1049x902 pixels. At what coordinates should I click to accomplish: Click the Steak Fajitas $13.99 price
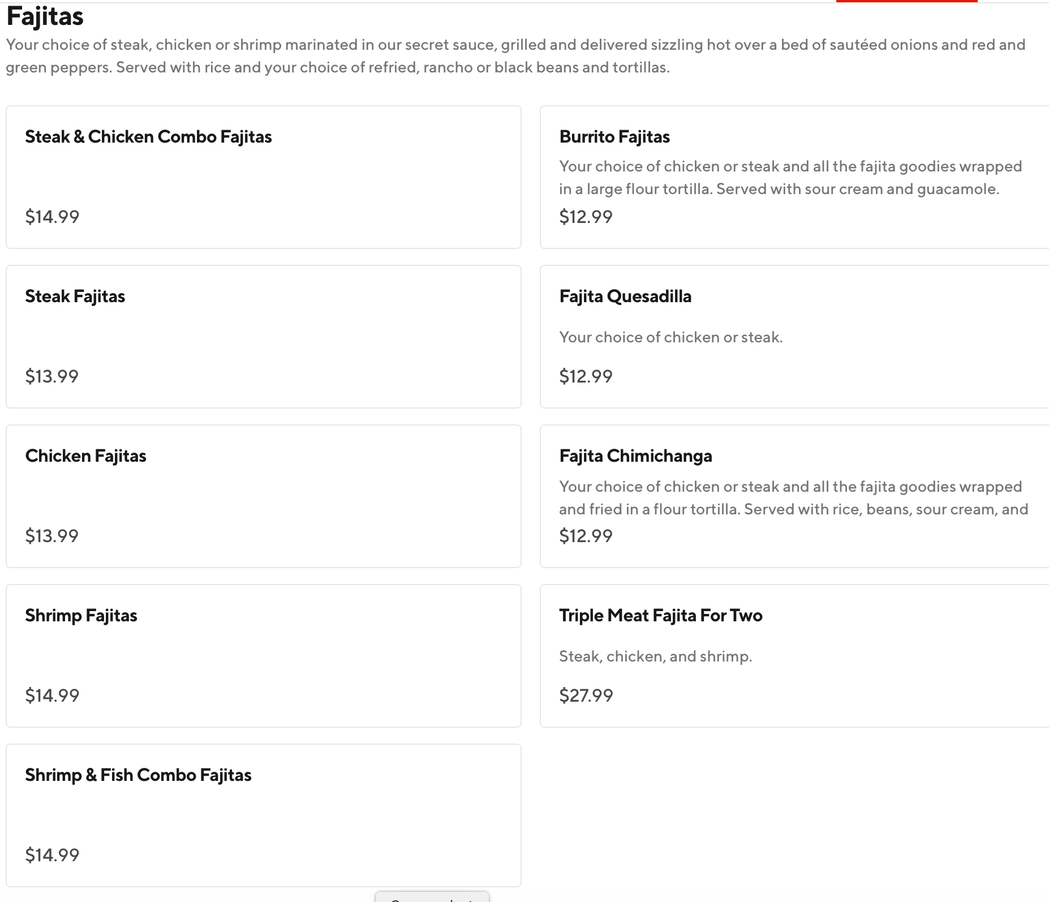tap(52, 376)
